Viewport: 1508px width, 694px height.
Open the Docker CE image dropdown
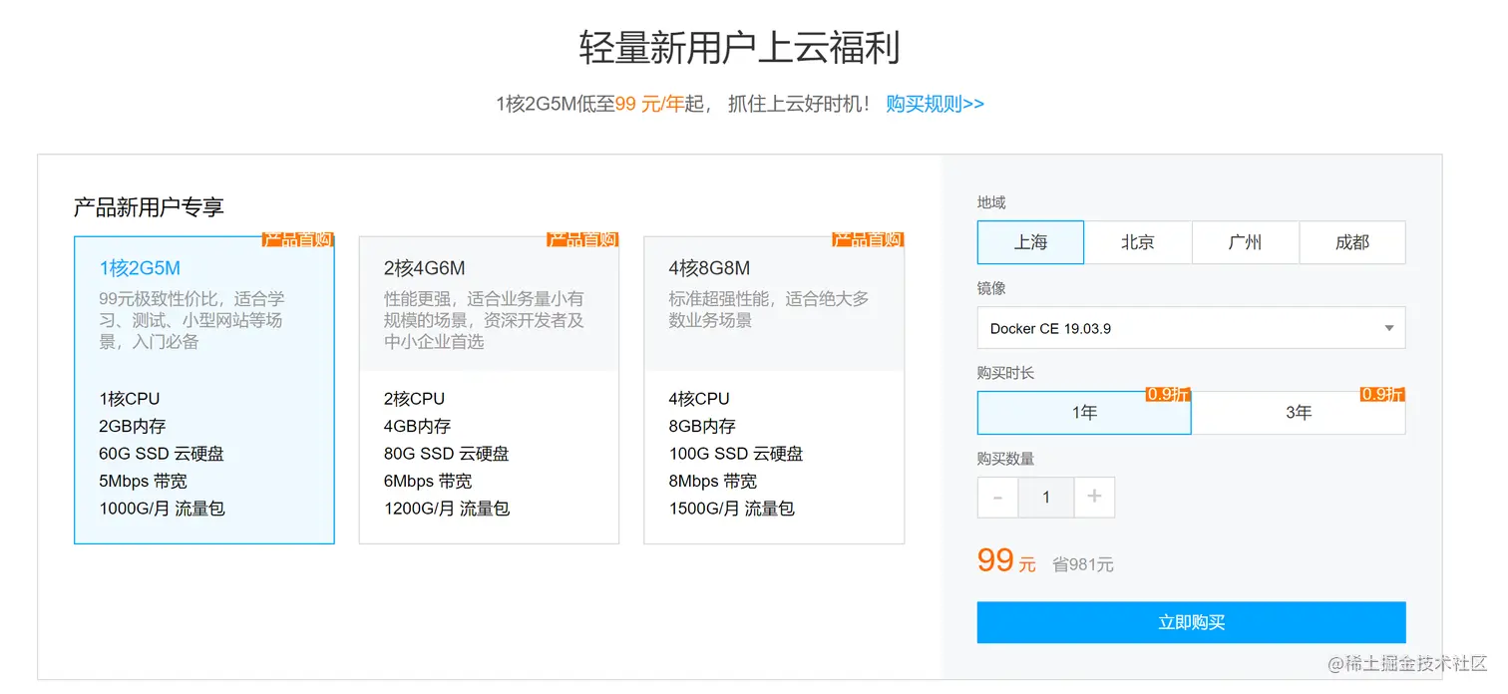point(1191,328)
